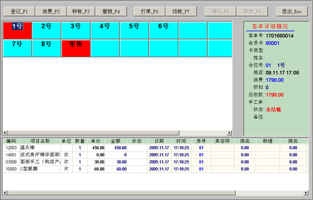Click the 美容师 column header
The height and width of the screenshot is (200, 313).
[x=223, y=141]
